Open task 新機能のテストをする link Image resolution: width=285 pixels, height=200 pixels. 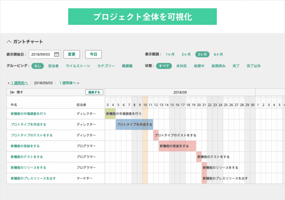[x=27, y=157]
